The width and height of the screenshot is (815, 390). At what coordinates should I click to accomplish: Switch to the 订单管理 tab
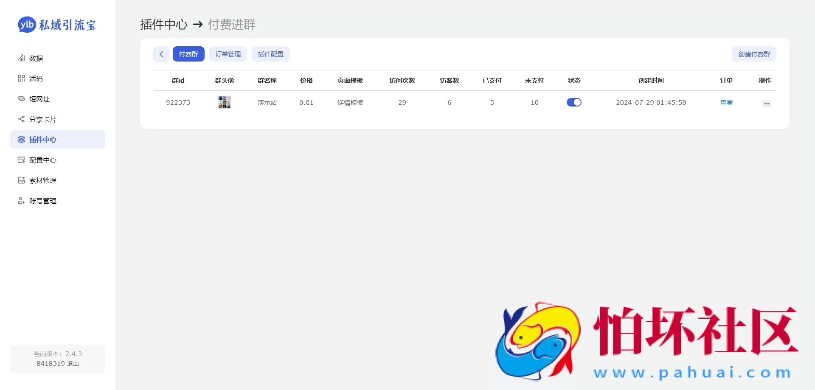click(x=228, y=54)
